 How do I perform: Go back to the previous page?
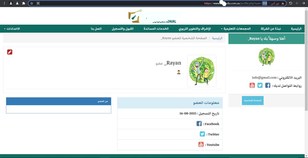[304, 3]
